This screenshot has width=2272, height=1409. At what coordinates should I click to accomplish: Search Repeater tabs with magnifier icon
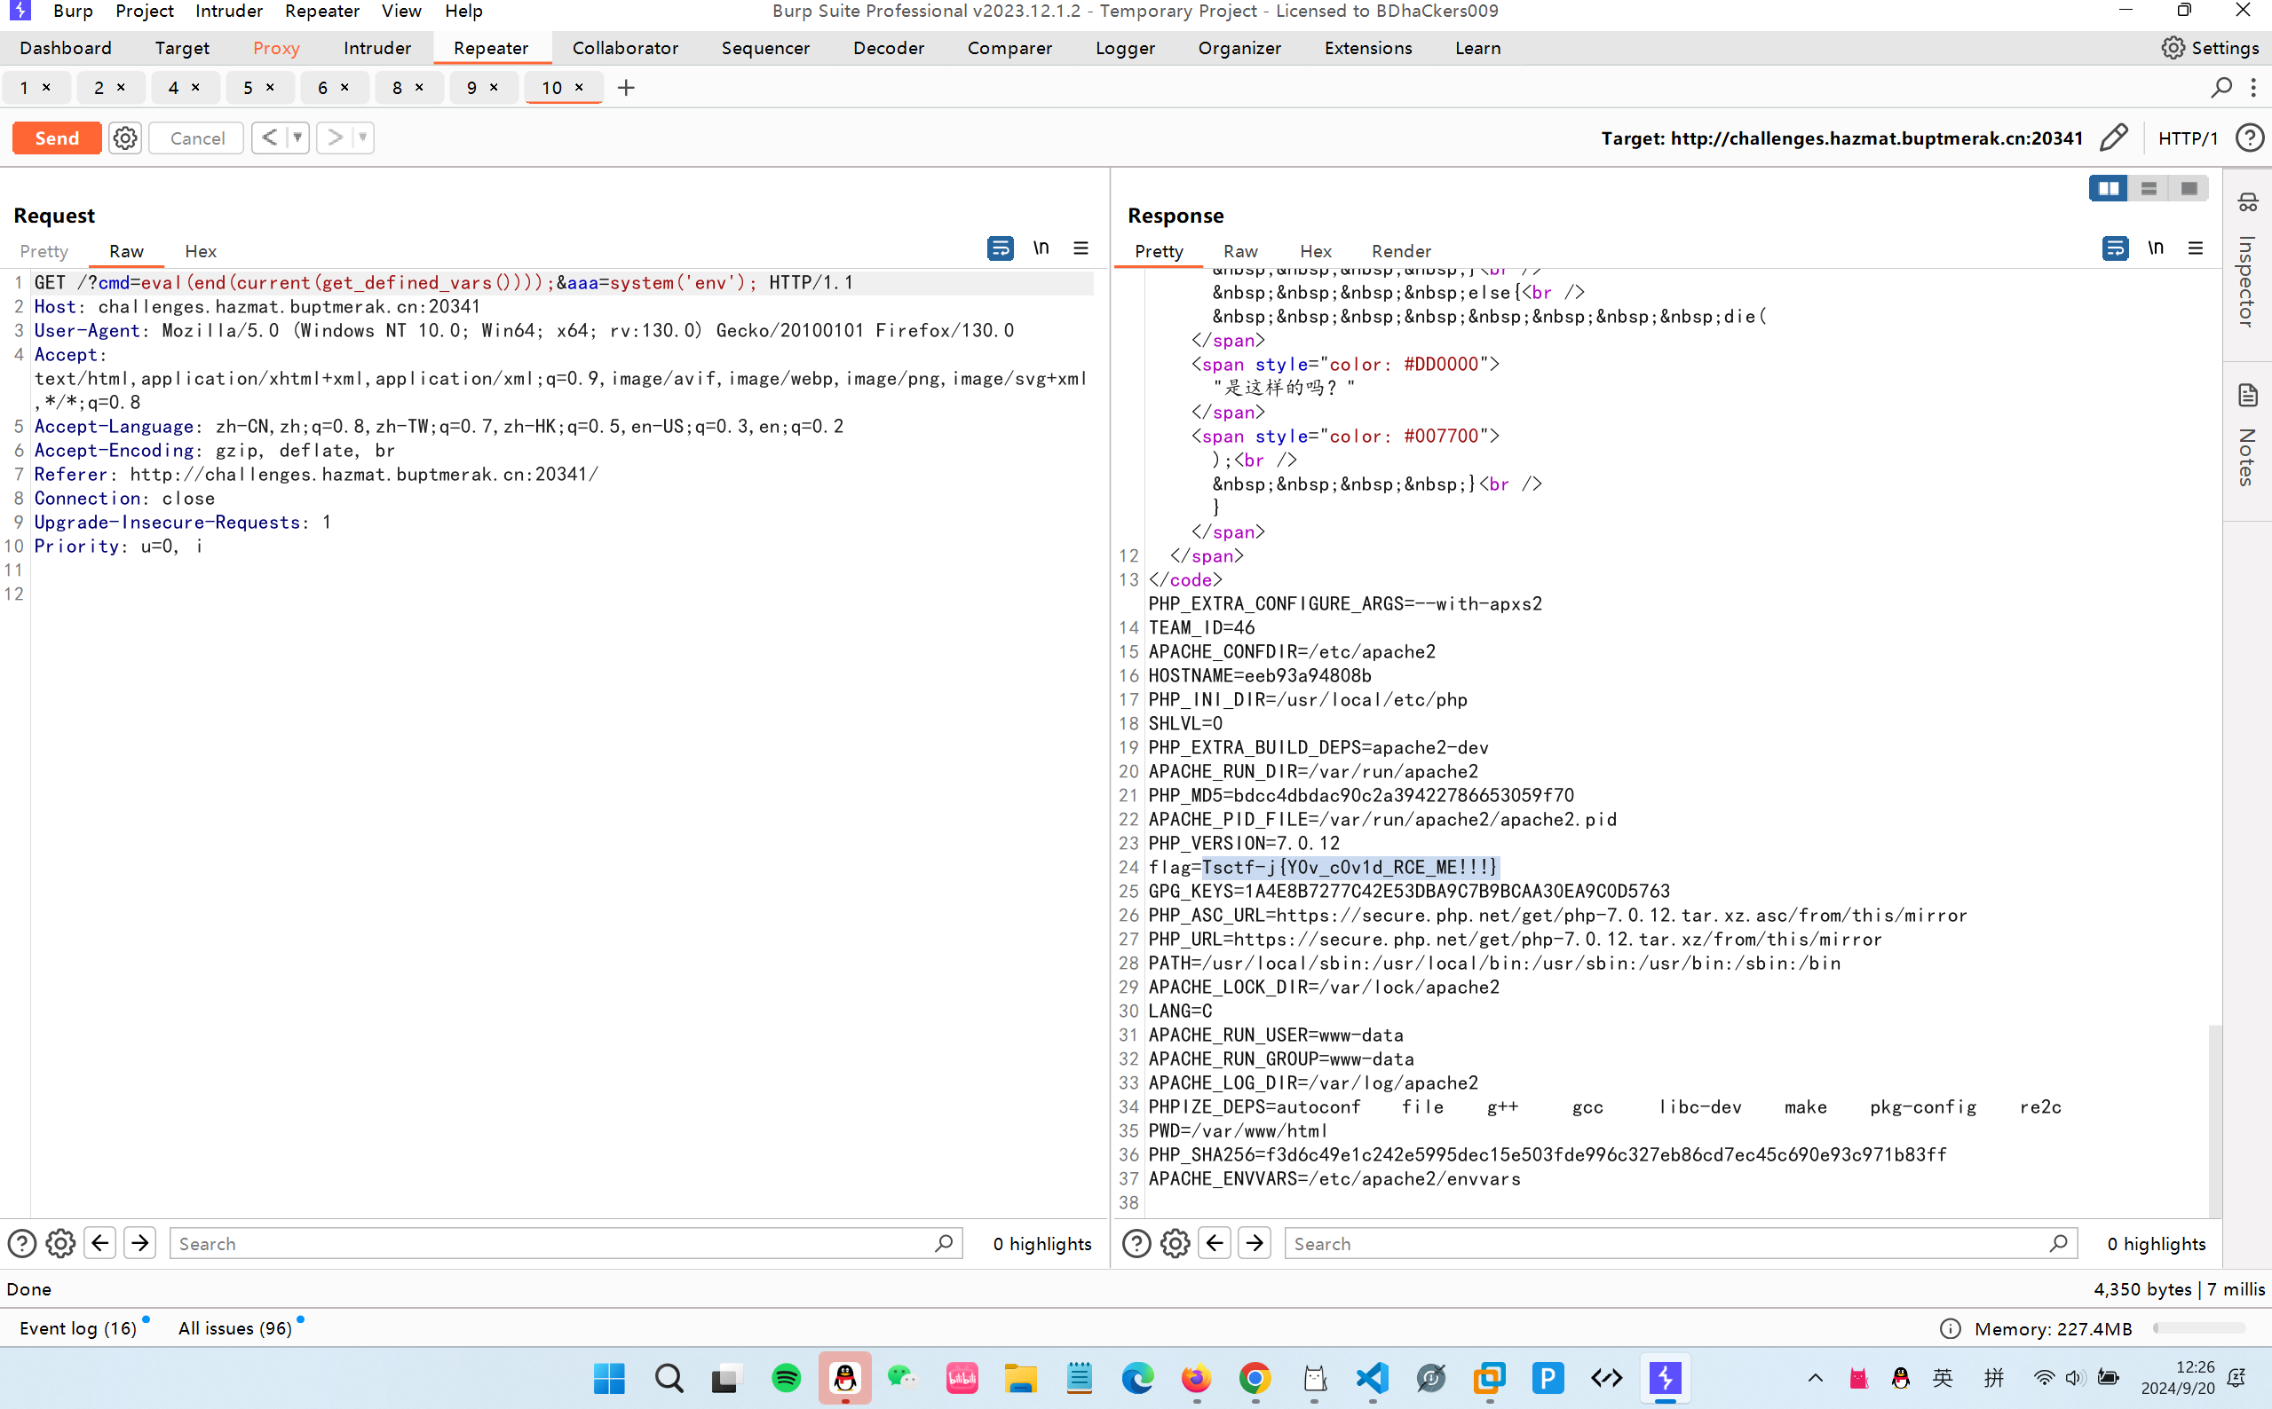tap(2221, 88)
